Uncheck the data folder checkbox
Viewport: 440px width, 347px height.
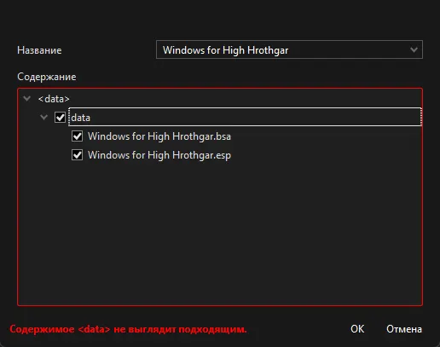60,118
